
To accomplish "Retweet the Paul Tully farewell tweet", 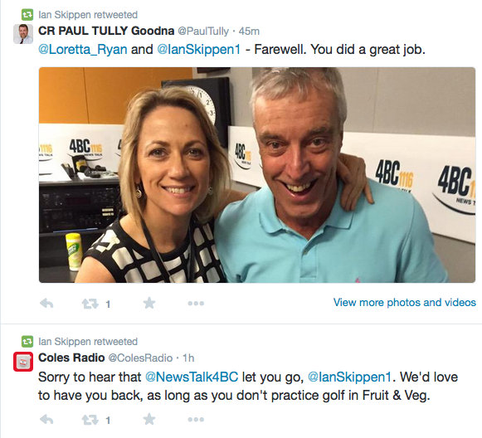I will 90,304.
